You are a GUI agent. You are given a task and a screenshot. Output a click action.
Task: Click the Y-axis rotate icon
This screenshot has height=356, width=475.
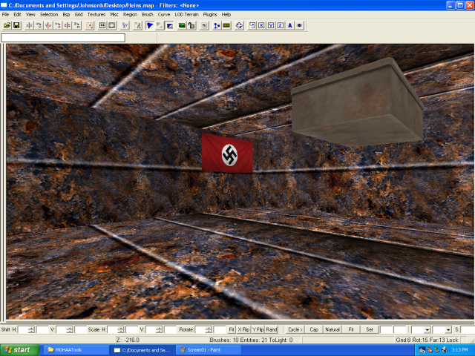58,25
